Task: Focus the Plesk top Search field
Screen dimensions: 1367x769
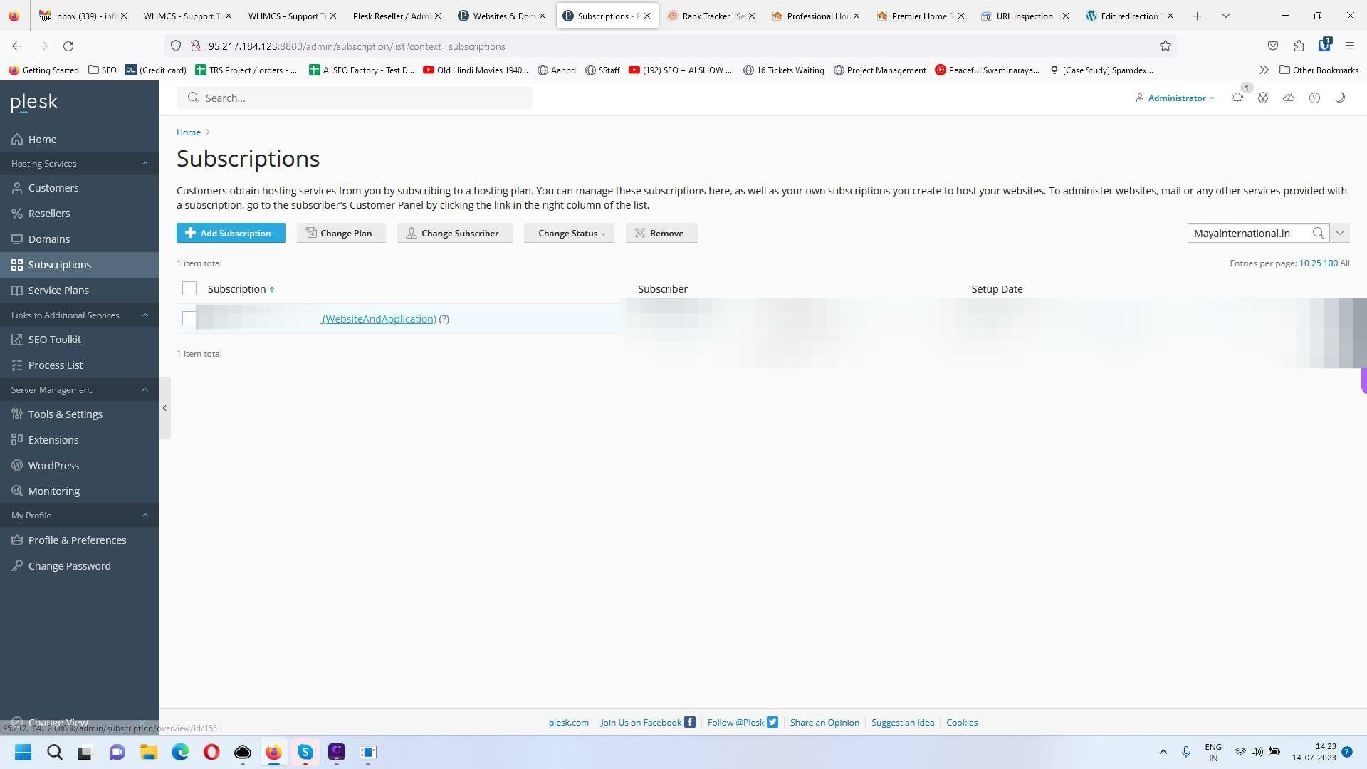Action: point(355,98)
